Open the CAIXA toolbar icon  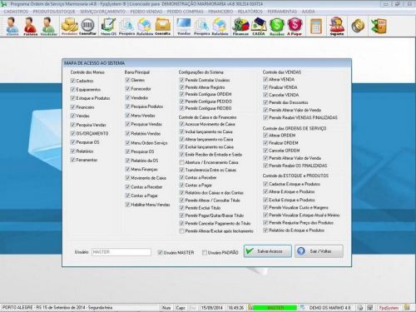[259, 27]
